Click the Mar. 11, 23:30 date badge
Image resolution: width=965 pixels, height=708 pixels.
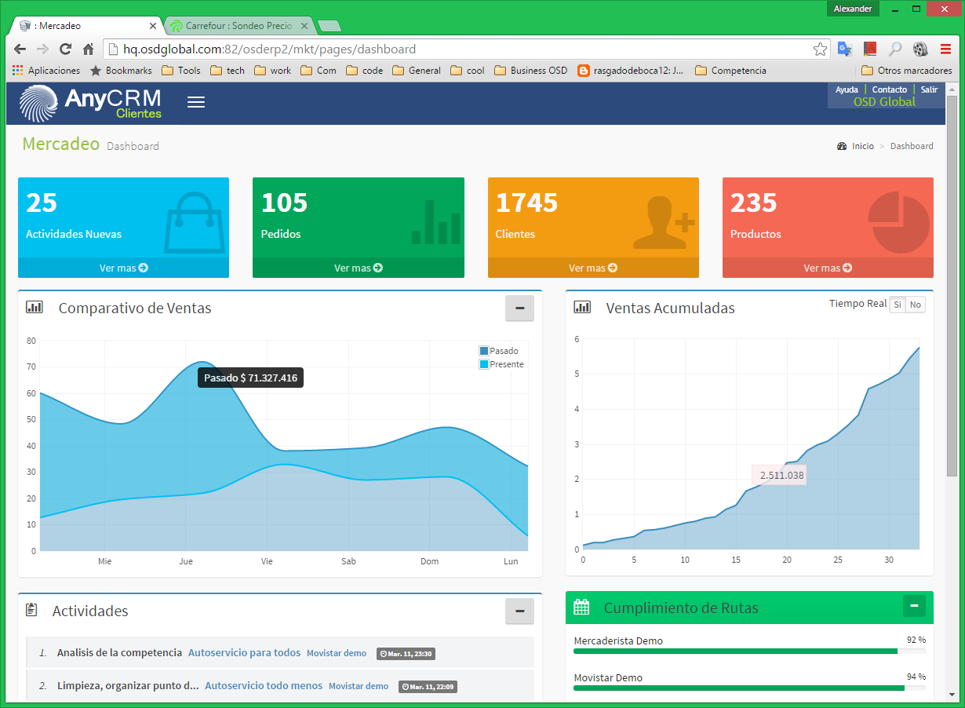406,653
